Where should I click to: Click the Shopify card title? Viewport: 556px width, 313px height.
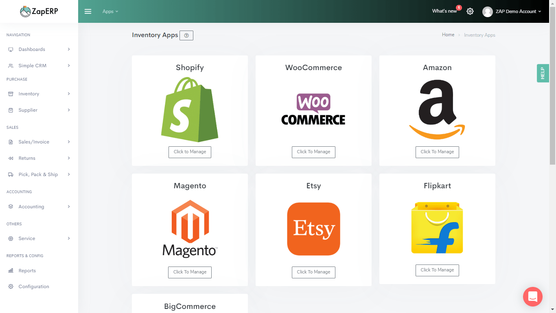pyautogui.click(x=190, y=68)
